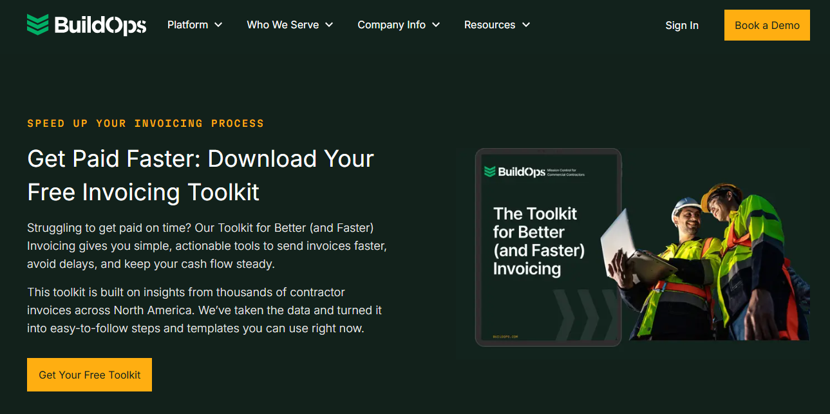Click the paragraph starting 'This toolkit is built'
The height and width of the screenshot is (414, 830).
pyautogui.click(x=205, y=310)
